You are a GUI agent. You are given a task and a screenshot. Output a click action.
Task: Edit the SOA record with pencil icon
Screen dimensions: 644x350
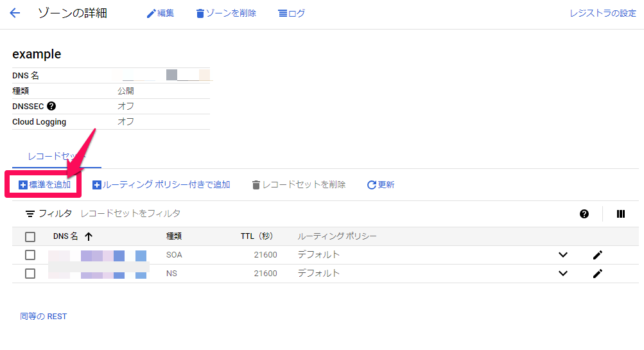(598, 255)
